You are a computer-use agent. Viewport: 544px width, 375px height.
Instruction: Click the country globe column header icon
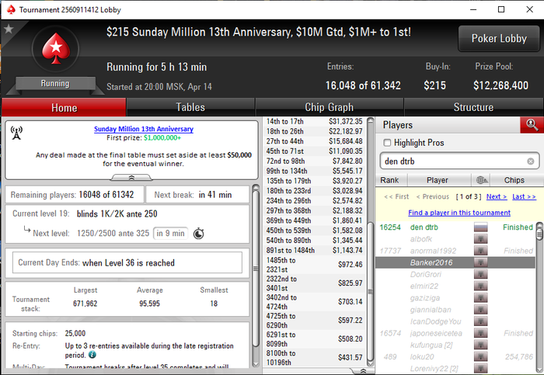coord(482,180)
